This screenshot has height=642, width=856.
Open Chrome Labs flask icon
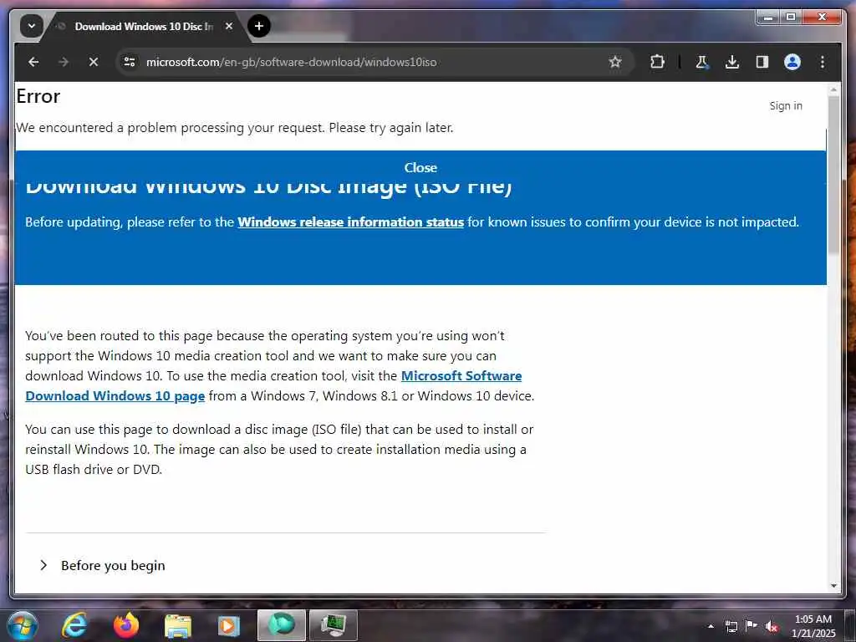click(x=702, y=62)
